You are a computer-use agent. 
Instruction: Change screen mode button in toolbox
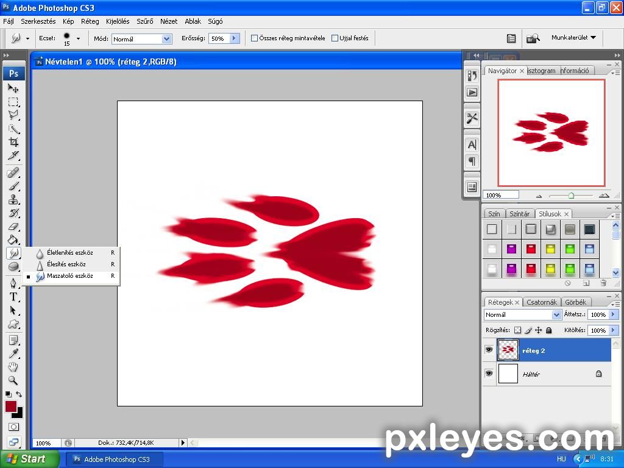click(x=13, y=441)
